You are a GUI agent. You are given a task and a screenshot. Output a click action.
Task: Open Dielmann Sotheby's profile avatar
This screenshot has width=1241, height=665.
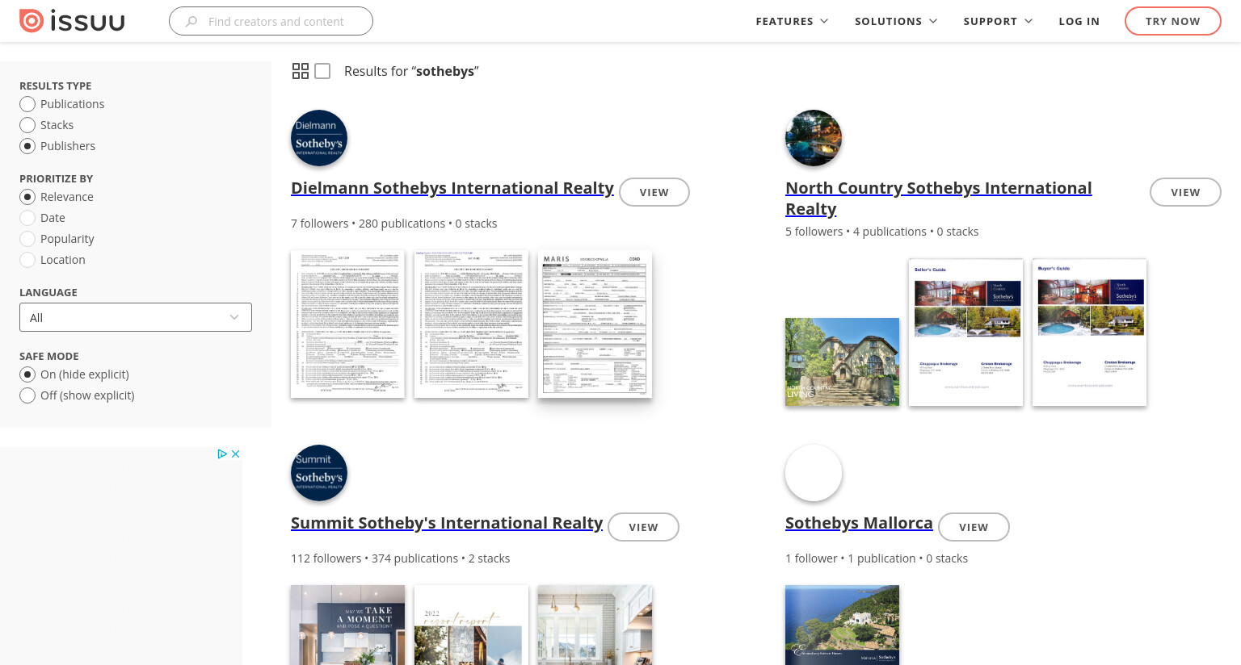click(x=319, y=138)
